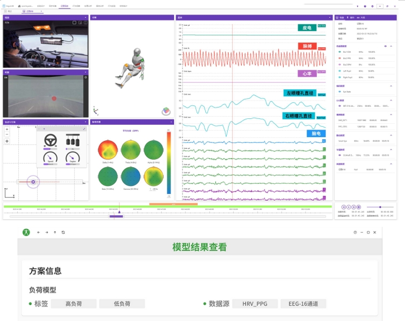Collapse the driver video panel via its header arrow

[x=85, y=17]
